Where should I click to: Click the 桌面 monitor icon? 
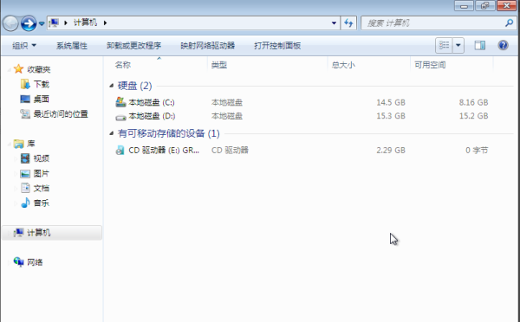(x=25, y=99)
